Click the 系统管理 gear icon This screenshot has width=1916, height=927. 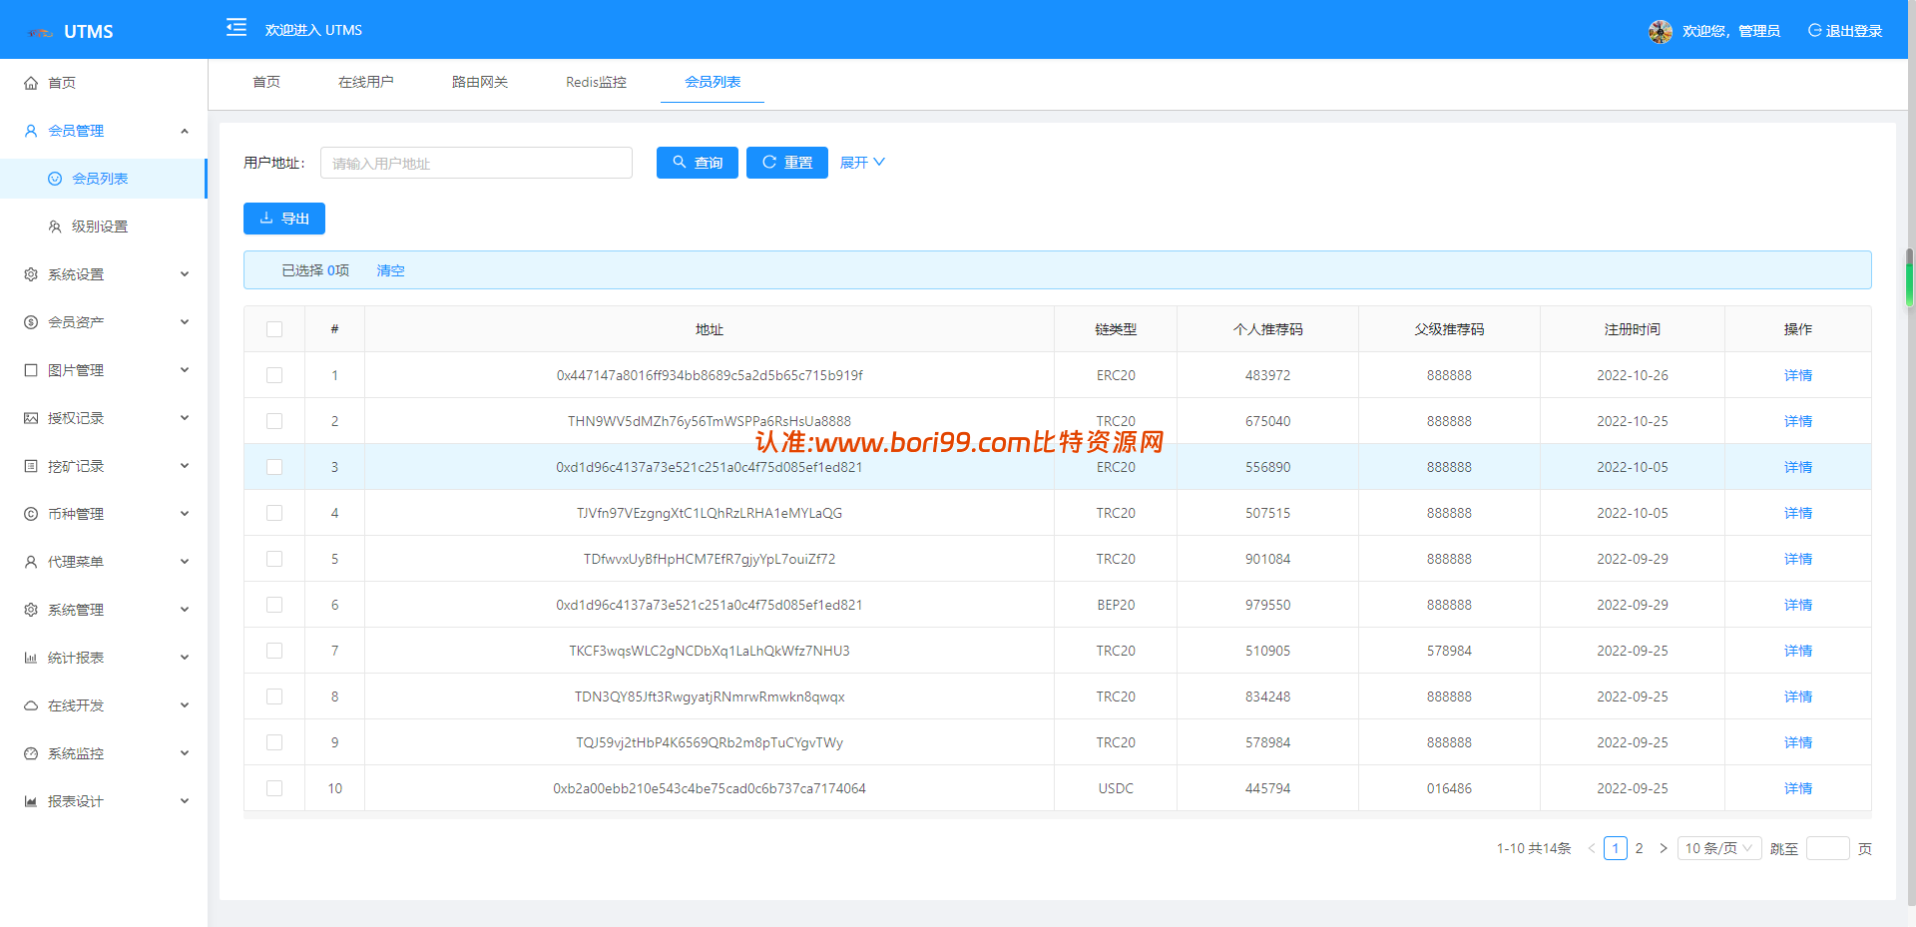[31, 610]
